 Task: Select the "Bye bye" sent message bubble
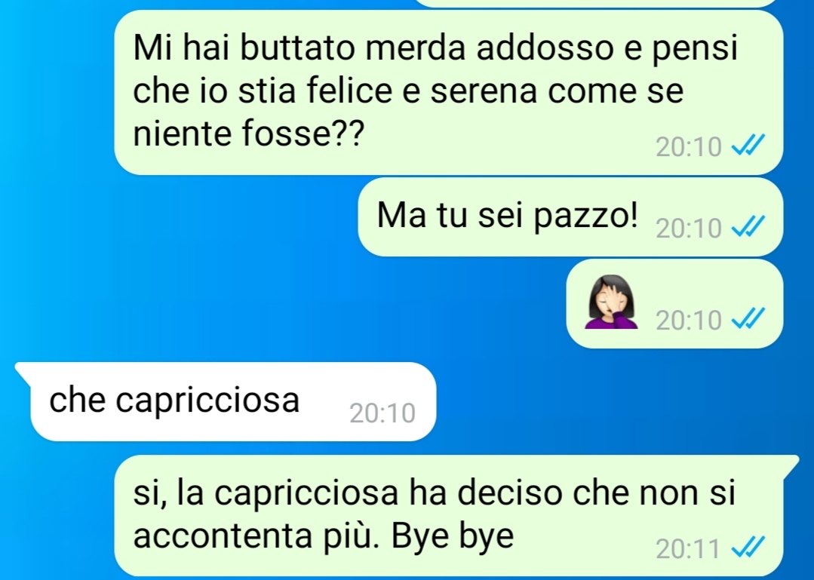point(456,515)
